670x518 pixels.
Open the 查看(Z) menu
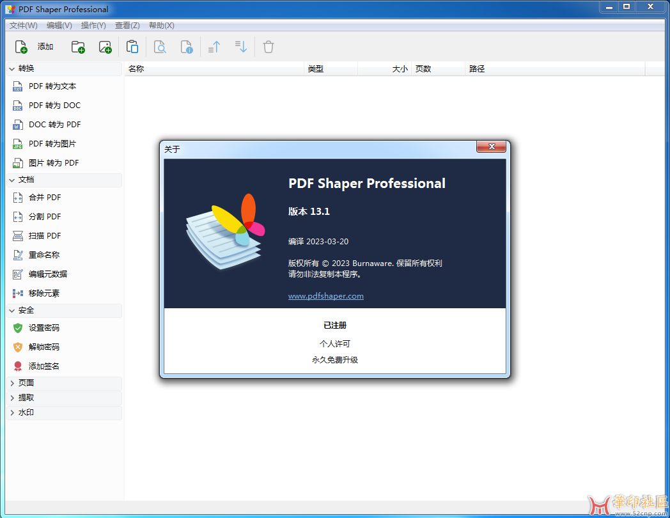127,25
